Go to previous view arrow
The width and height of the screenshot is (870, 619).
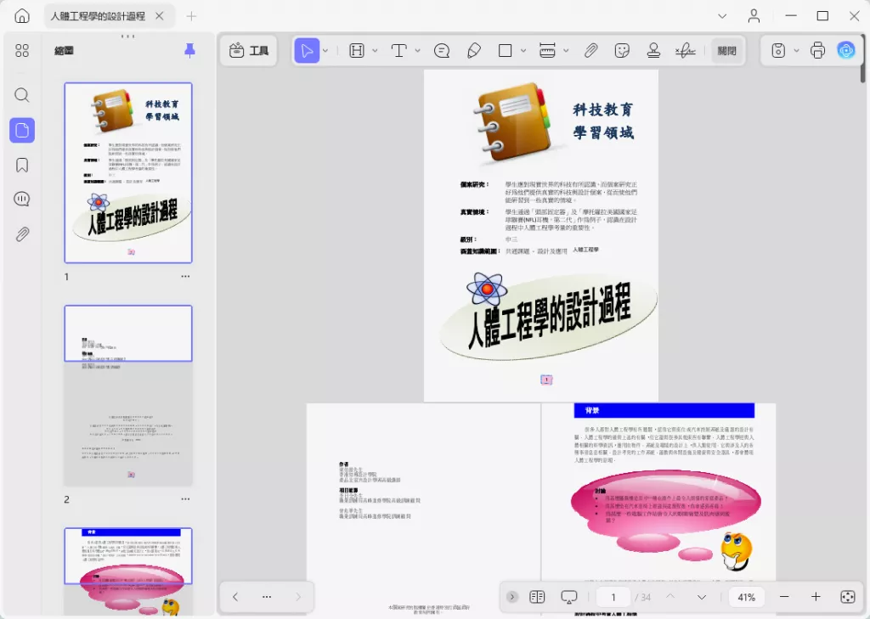pos(235,597)
